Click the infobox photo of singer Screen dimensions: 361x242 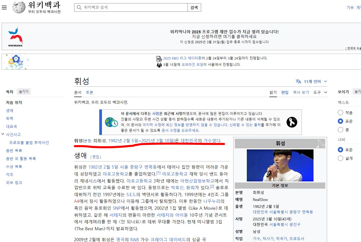coord(280,165)
